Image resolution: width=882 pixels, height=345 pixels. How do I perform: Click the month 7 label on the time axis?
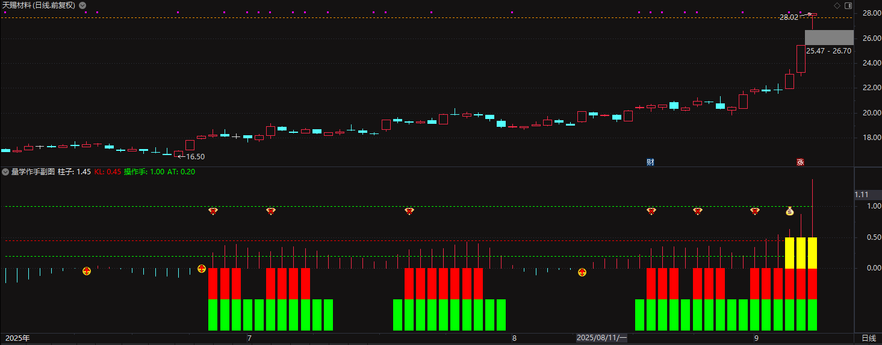pos(249,338)
